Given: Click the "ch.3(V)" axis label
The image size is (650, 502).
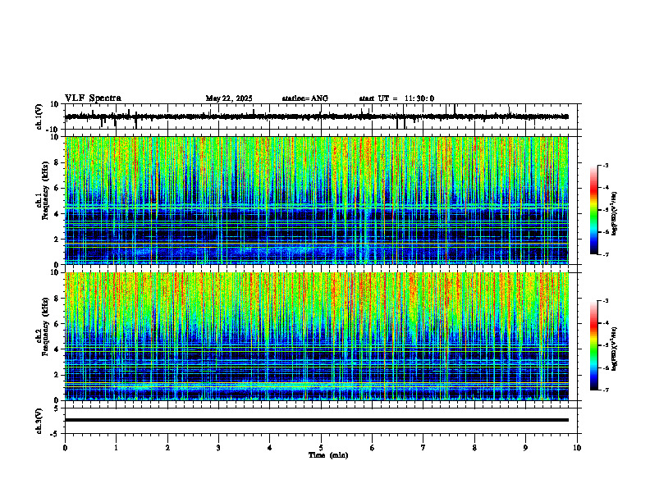Looking at the screenshot, I should [x=39, y=422].
